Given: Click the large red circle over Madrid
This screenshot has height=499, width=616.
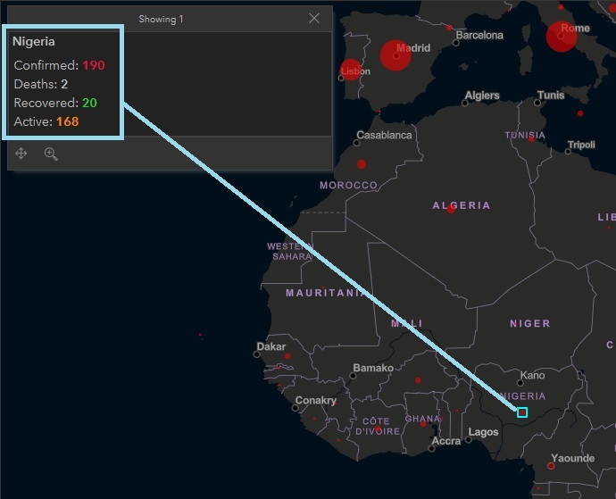Looking at the screenshot, I should [x=395, y=55].
